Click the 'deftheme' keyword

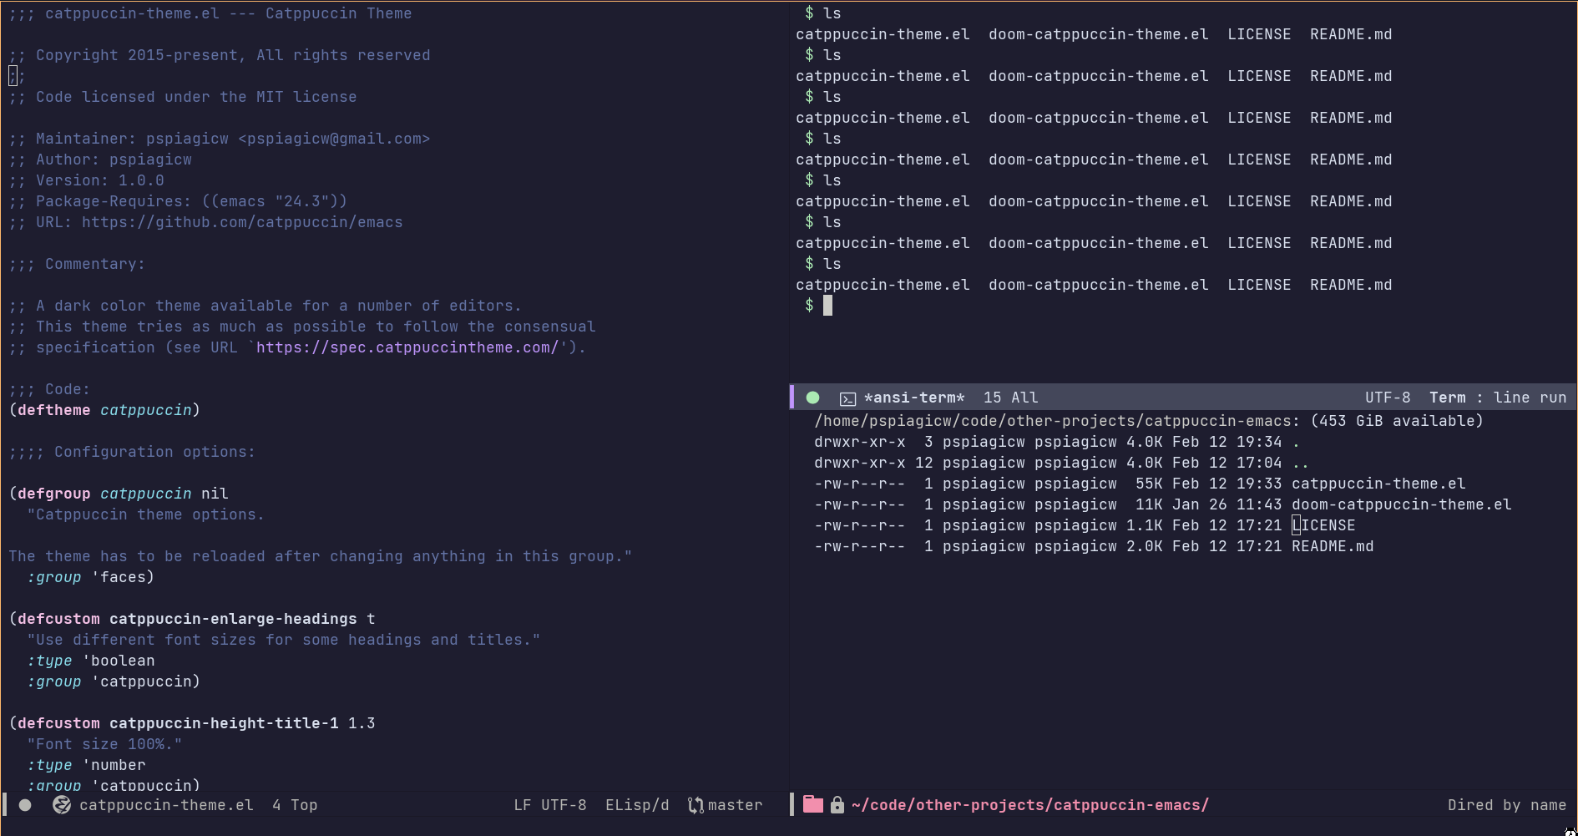pyautogui.click(x=54, y=410)
